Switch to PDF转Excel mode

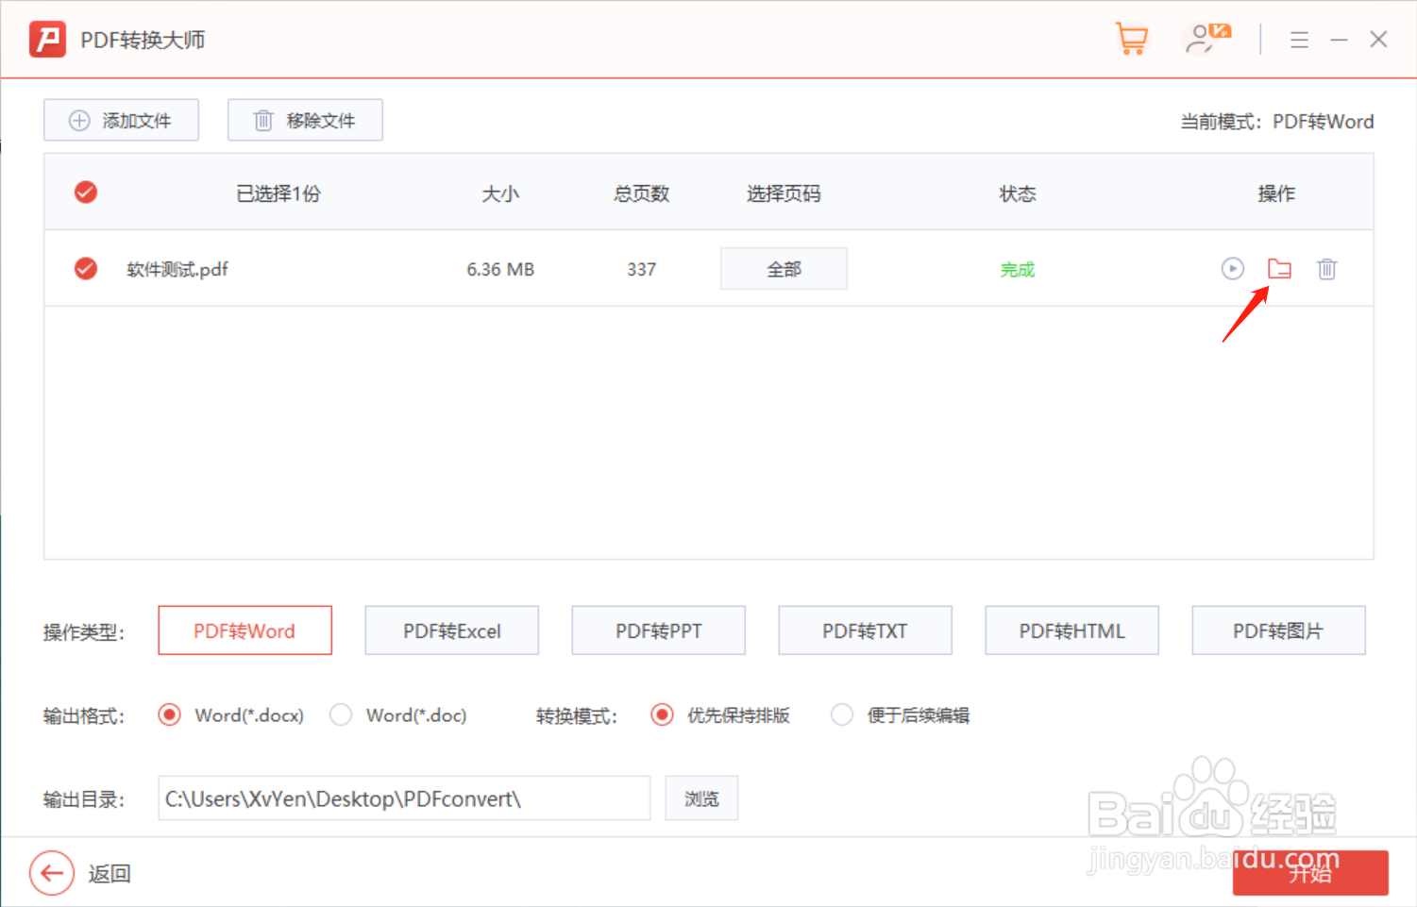451,630
